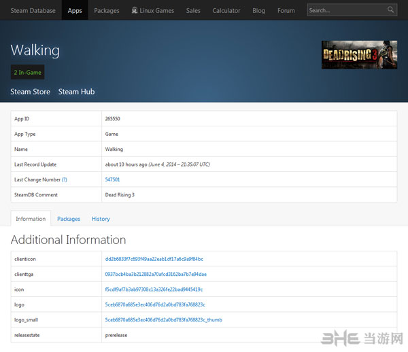The height and width of the screenshot is (352, 408).
Task: Select the Information tab
Action: click(31, 219)
